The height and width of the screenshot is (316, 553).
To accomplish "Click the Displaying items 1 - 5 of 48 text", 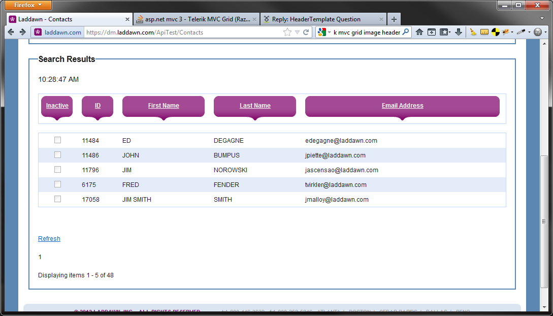I will (x=76, y=275).
